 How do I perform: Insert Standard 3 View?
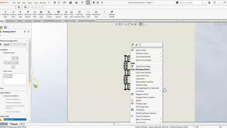(49, 14)
